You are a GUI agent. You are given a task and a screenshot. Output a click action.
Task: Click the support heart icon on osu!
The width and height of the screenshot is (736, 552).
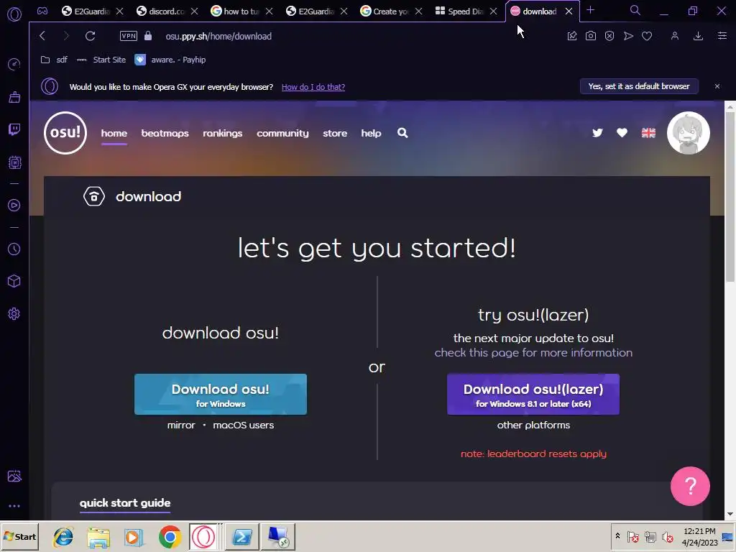coord(622,133)
